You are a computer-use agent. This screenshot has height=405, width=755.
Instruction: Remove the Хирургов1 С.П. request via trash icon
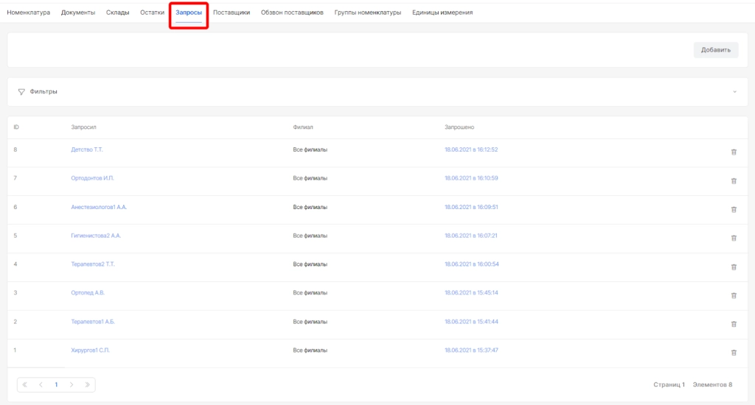pyautogui.click(x=733, y=353)
